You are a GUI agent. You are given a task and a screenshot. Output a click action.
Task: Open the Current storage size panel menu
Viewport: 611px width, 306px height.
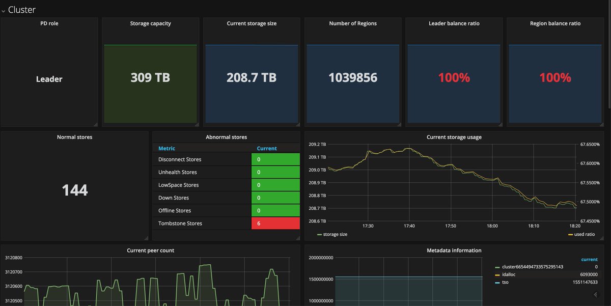252,23
